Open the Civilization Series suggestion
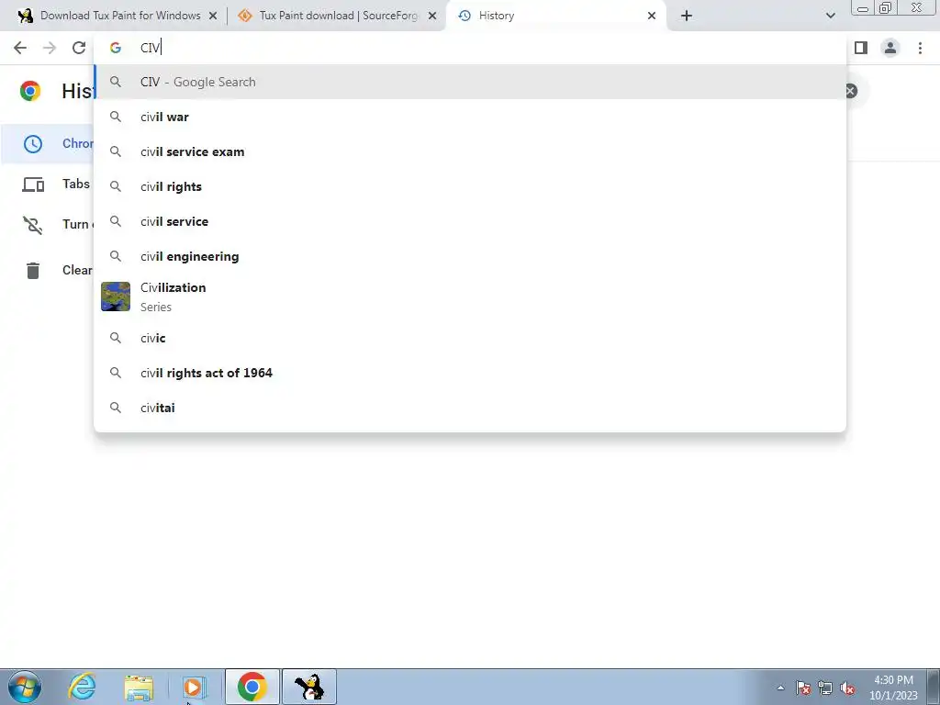This screenshot has width=940, height=705. pos(470,297)
